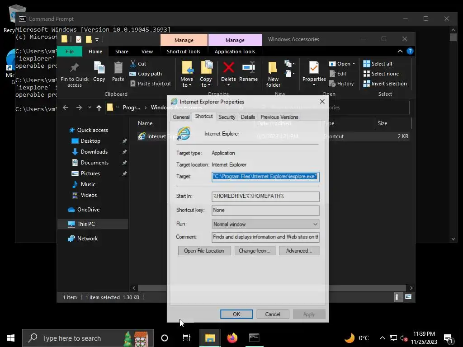Cancel the Properties dialog
The image size is (463, 347).
pyautogui.click(x=273, y=314)
